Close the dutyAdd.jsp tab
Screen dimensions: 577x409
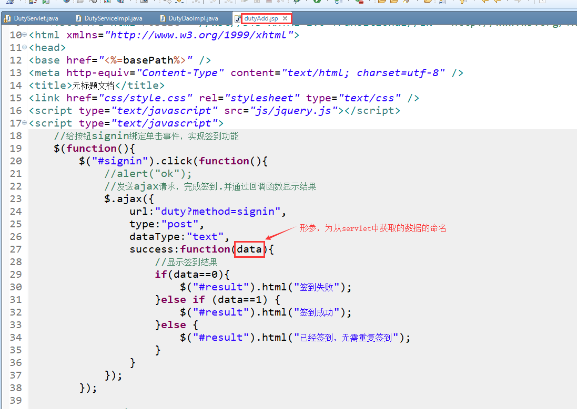(285, 17)
